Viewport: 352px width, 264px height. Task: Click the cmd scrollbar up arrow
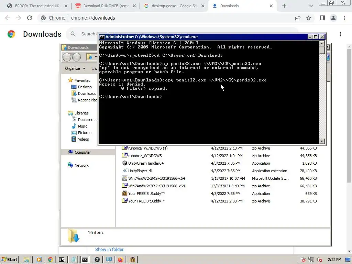[322, 44]
